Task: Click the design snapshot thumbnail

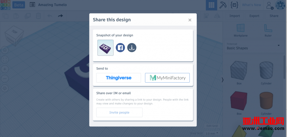Action: 105,48
